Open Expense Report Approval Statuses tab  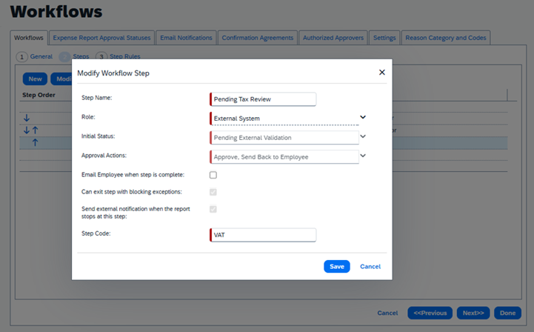[101, 38]
